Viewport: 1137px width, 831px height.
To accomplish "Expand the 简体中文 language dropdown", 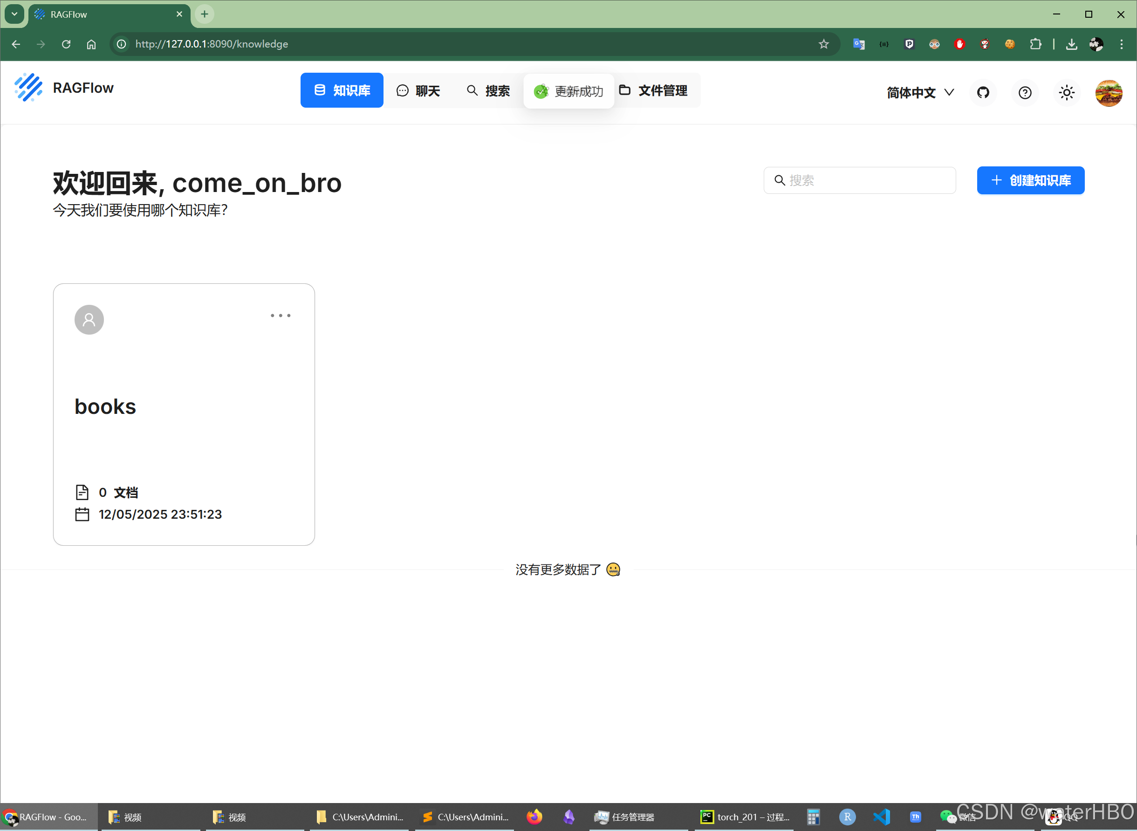I will [x=920, y=93].
